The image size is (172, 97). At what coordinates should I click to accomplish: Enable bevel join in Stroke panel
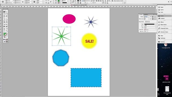(x=156, y=19)
